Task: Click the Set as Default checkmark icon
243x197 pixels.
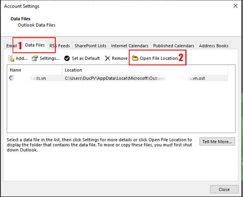Action: tap(67, 58)
